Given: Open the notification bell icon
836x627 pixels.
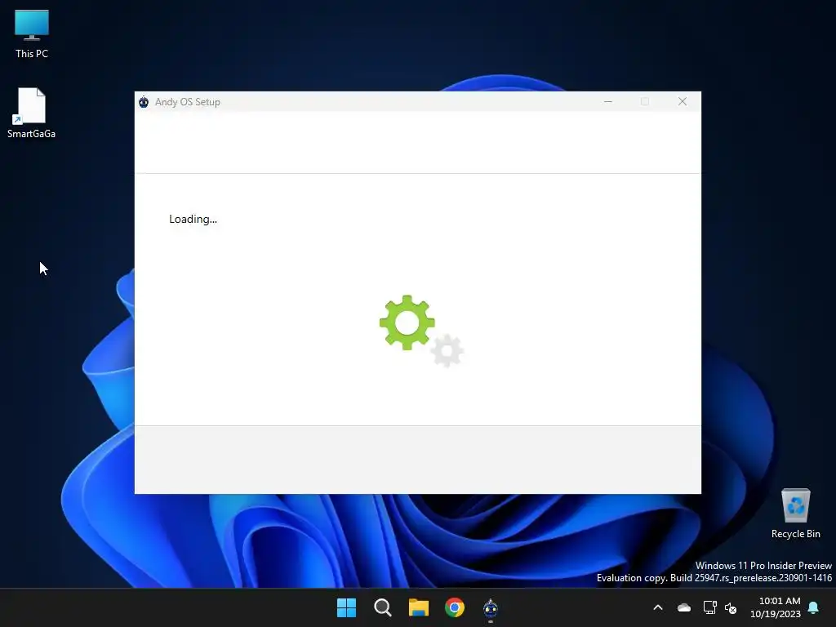Looking at the screenshot, I should tap(814, 607).
